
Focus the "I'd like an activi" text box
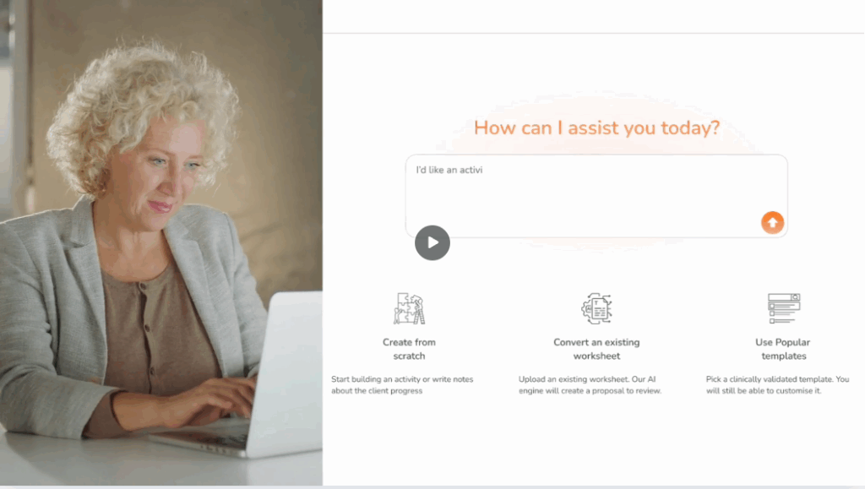[x=596, y=196]
